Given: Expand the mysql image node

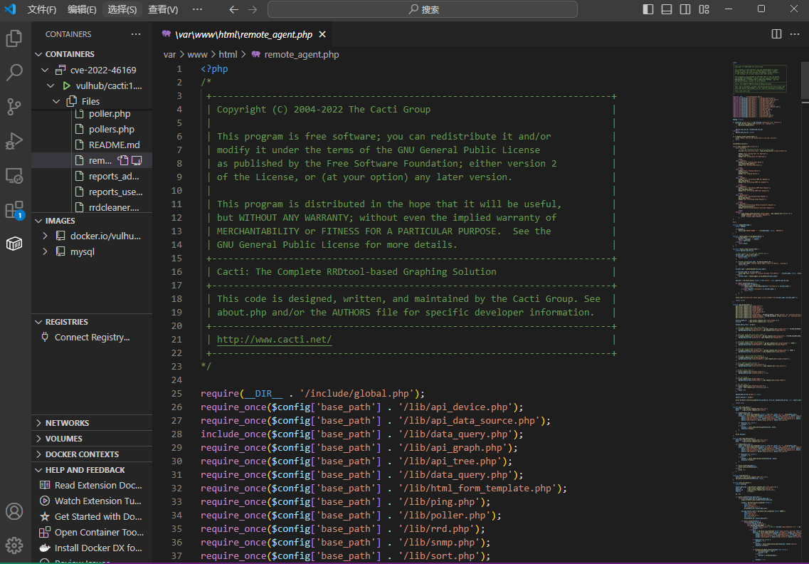Looking at the screenshot, I should (x=45, y=251).
